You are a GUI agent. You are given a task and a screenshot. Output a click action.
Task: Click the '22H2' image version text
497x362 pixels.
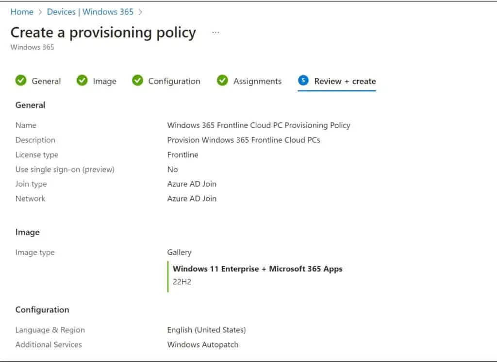(182, 282)
